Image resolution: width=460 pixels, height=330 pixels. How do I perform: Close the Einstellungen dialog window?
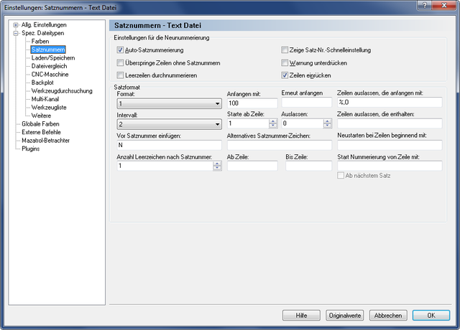click(x=444, y=5)
